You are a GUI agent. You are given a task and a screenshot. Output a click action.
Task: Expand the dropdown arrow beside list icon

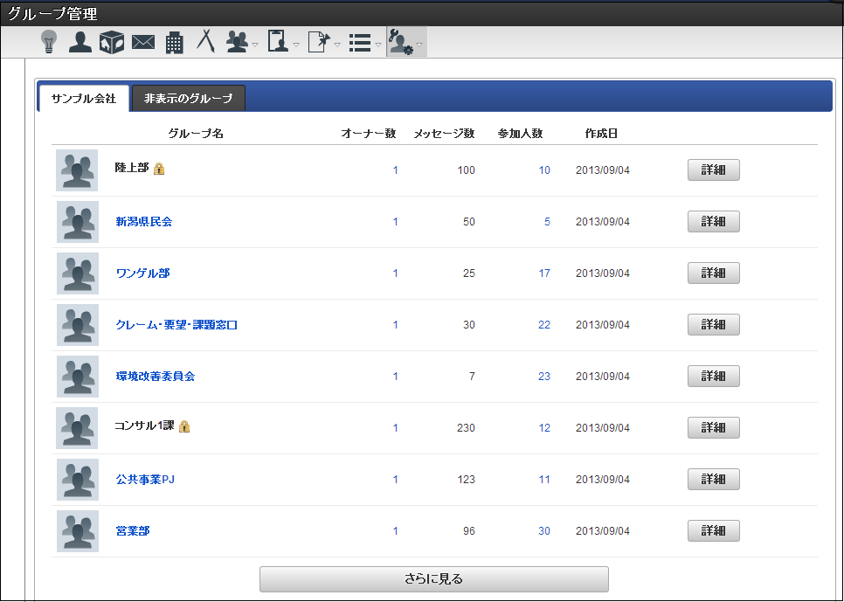coord(378,45)
